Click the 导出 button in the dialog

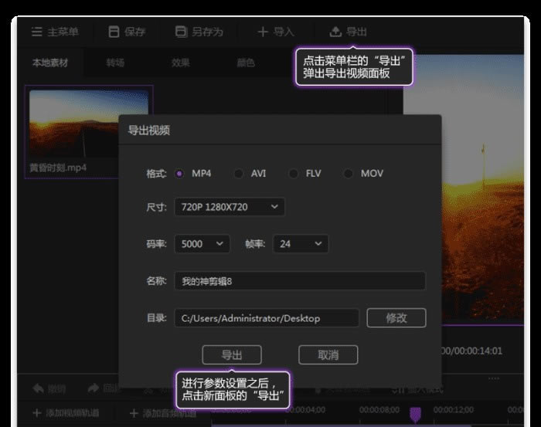coord(232,354)
